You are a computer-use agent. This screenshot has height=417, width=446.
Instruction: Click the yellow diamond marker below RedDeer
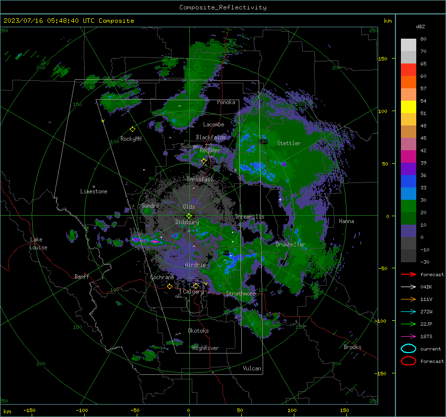tap(204, 161)
